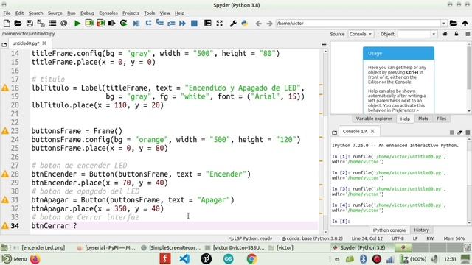
Task: Go to parent directory up arrow
Action: pos(465,23)
